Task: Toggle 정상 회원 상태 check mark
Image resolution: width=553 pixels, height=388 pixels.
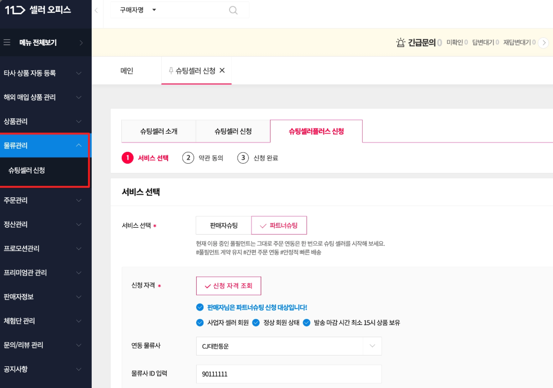Action: (256, 322)
